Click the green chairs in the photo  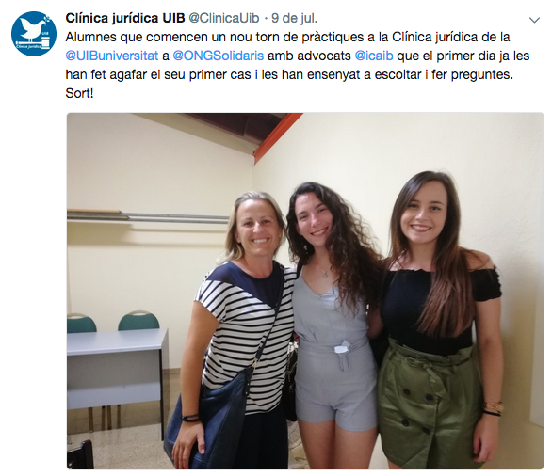click(114, 322)
